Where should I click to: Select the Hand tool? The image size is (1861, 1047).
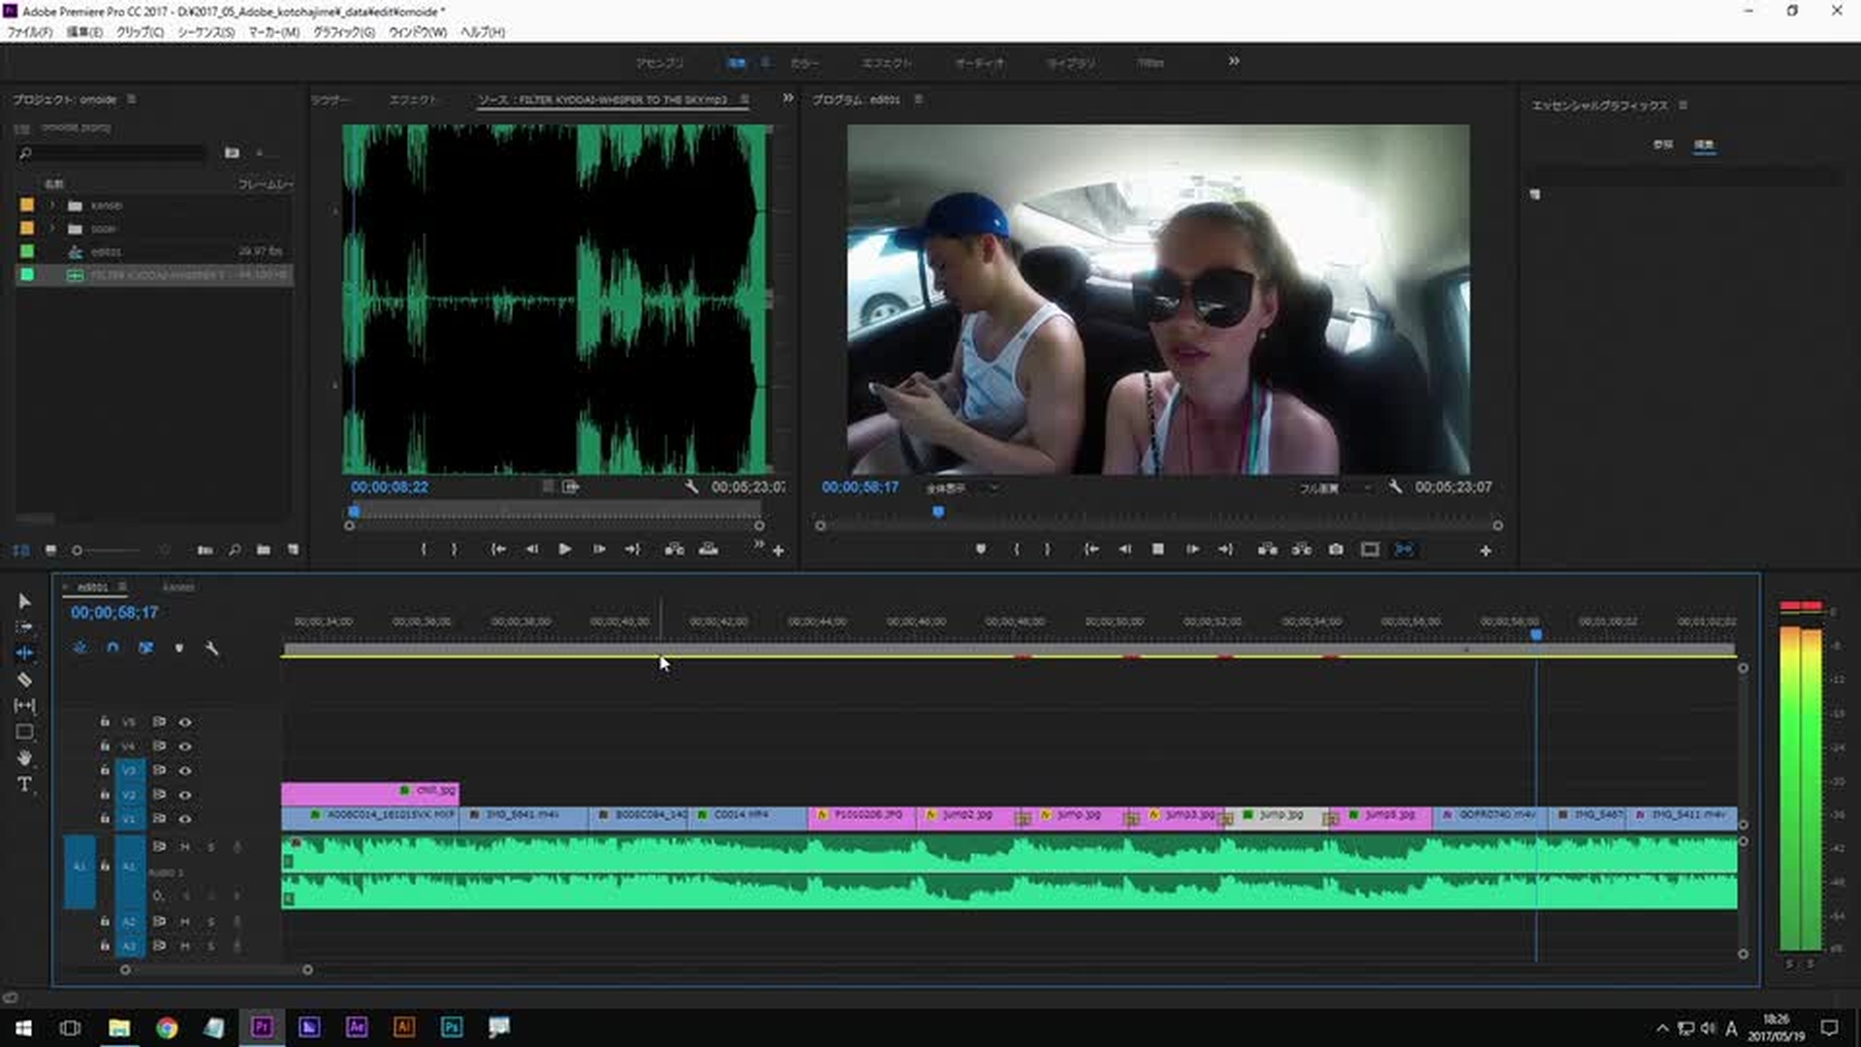tap(24, 758)
